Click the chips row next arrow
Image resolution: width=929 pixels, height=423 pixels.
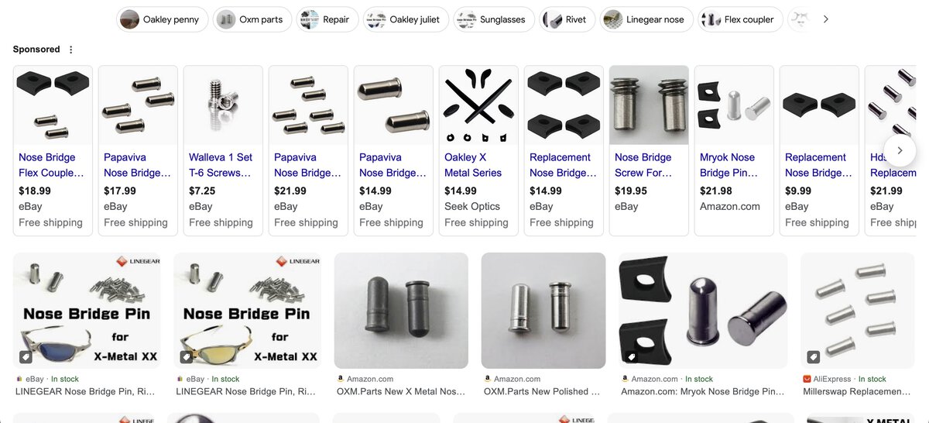(x=825, y=19)
